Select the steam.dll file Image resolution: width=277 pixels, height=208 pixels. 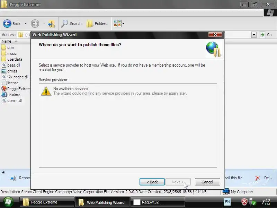[12, 101]
